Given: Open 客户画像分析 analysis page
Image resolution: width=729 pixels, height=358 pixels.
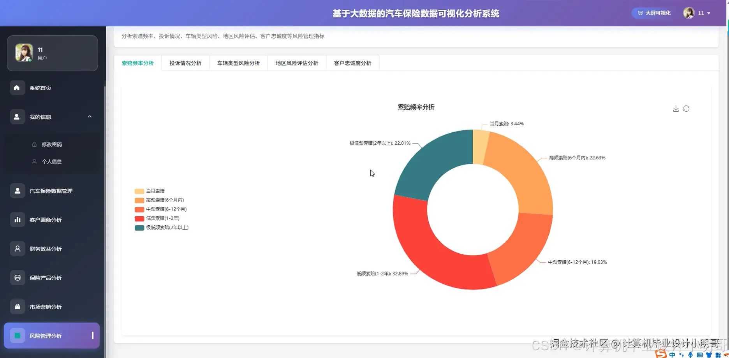Looking at the screenshot, I should (46, 219).
